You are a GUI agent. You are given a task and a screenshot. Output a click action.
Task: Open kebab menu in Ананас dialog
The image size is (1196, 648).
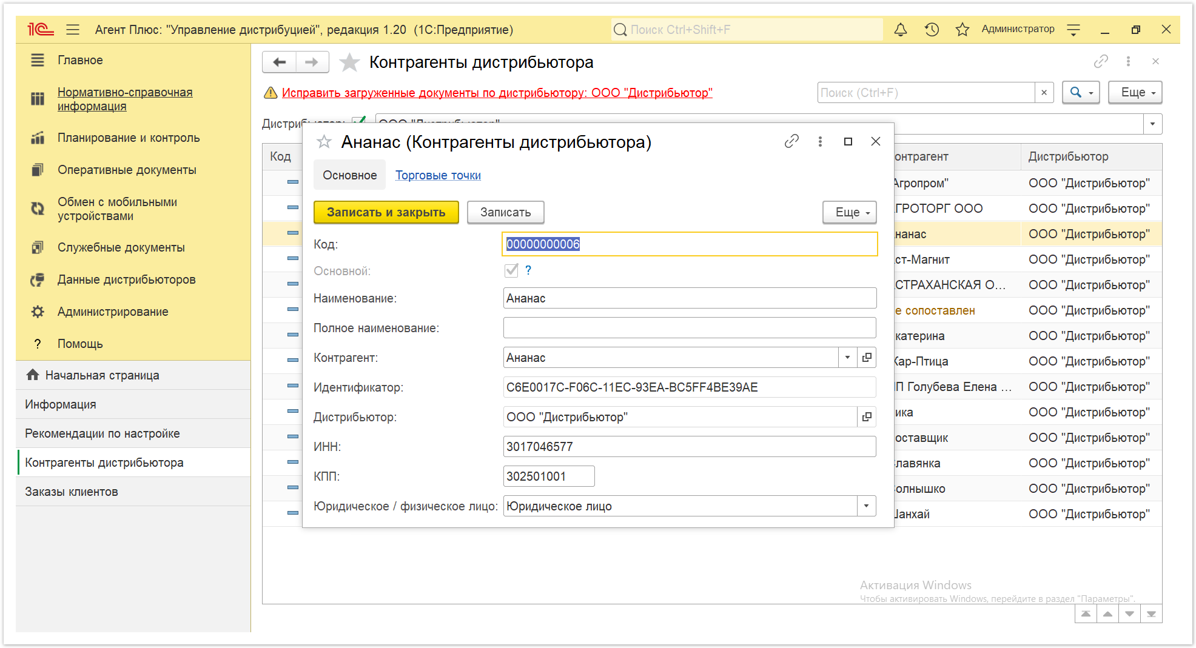click(x=820, y=141)
